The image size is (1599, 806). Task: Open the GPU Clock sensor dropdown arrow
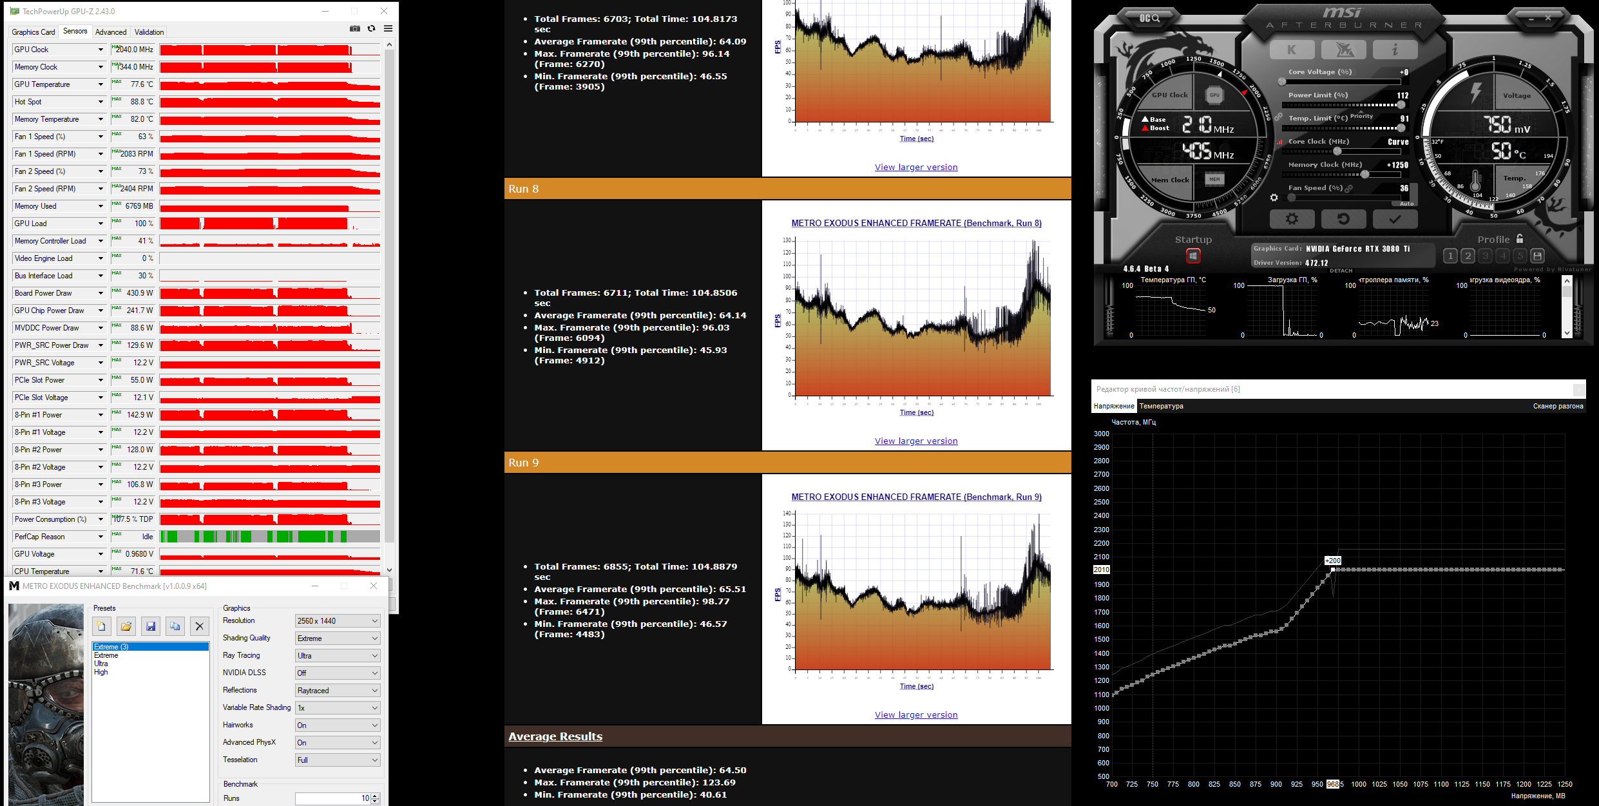tap(101, 50)
